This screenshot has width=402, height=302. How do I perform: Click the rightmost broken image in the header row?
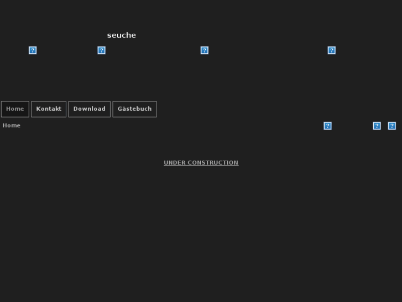[331, 50]
